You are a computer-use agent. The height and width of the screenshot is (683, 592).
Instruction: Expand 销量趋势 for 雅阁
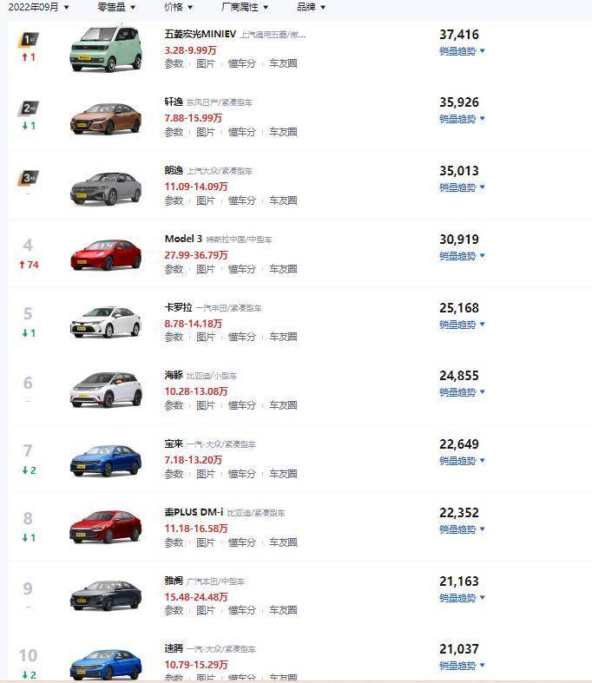click(x=462, y=598)
